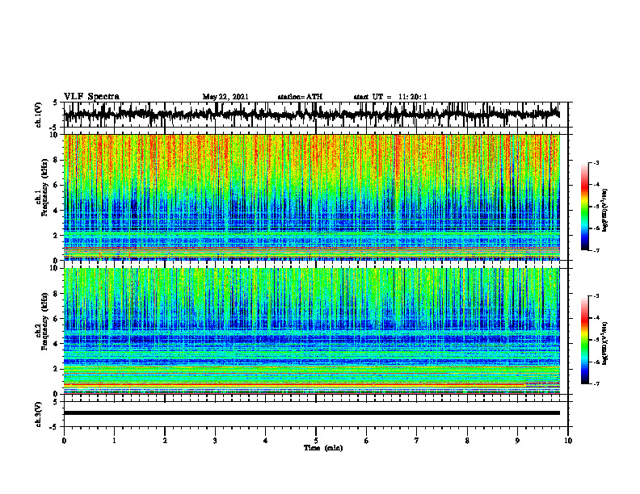This screenshot has width=640, height=494.
Task: Click the ch.3 flat black voltage trace
Action: [311, 413]
